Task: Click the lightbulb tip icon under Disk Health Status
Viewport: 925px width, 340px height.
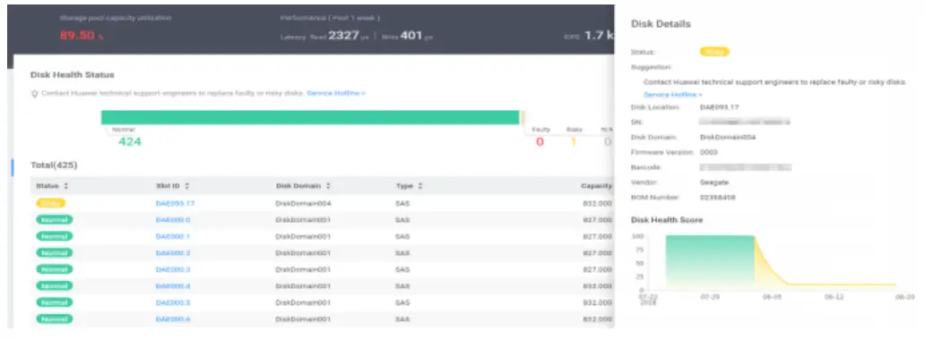Action: [x=35, y=94]
